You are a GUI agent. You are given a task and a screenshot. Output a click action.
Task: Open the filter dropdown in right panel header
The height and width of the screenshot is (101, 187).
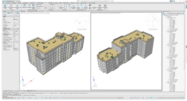(x=174, y=13)
